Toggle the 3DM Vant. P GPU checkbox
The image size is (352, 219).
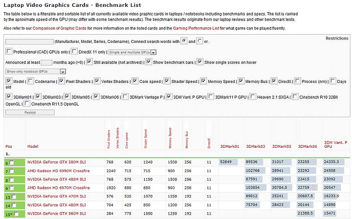tap(169, 97)
